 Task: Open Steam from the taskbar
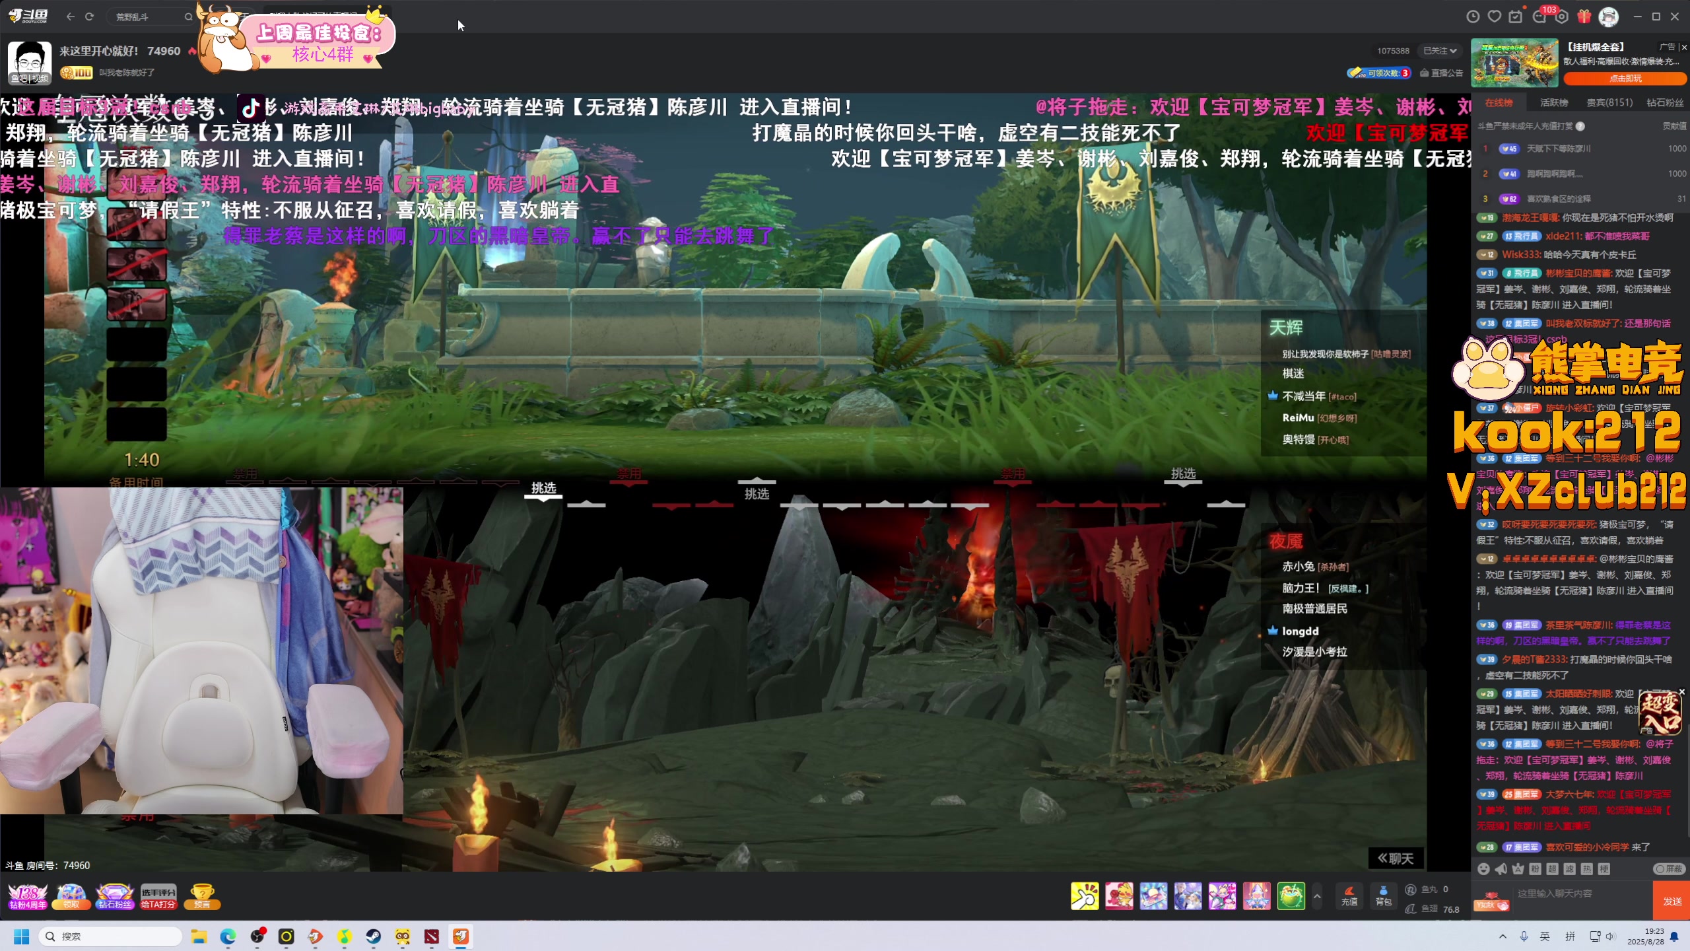click(374, 936)
